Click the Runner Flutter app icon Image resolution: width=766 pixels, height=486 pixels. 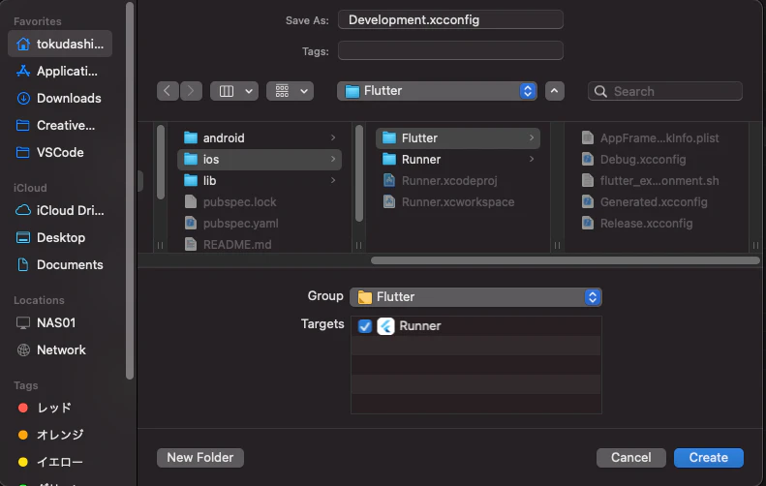(x=385, y=326)
